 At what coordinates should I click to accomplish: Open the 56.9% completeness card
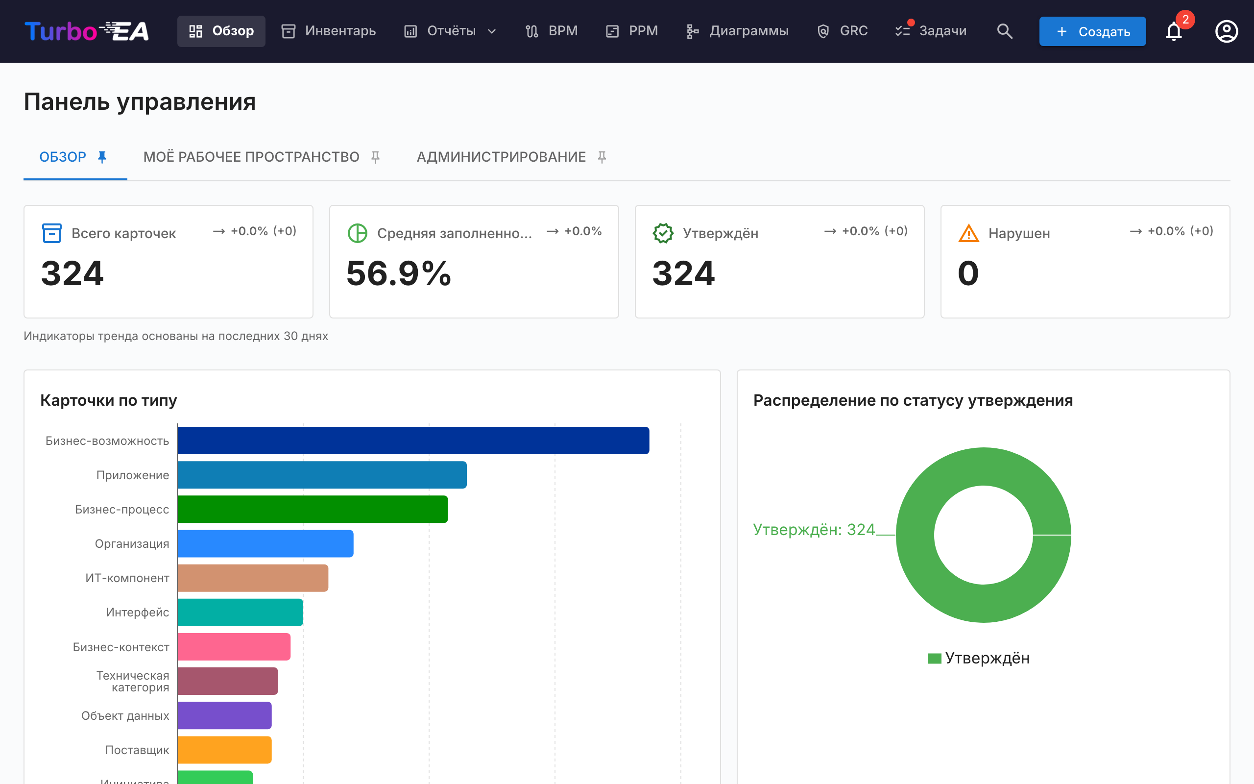point(474,261)
